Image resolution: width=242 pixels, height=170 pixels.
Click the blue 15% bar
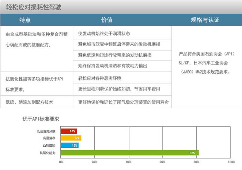(x=70, y=146)
